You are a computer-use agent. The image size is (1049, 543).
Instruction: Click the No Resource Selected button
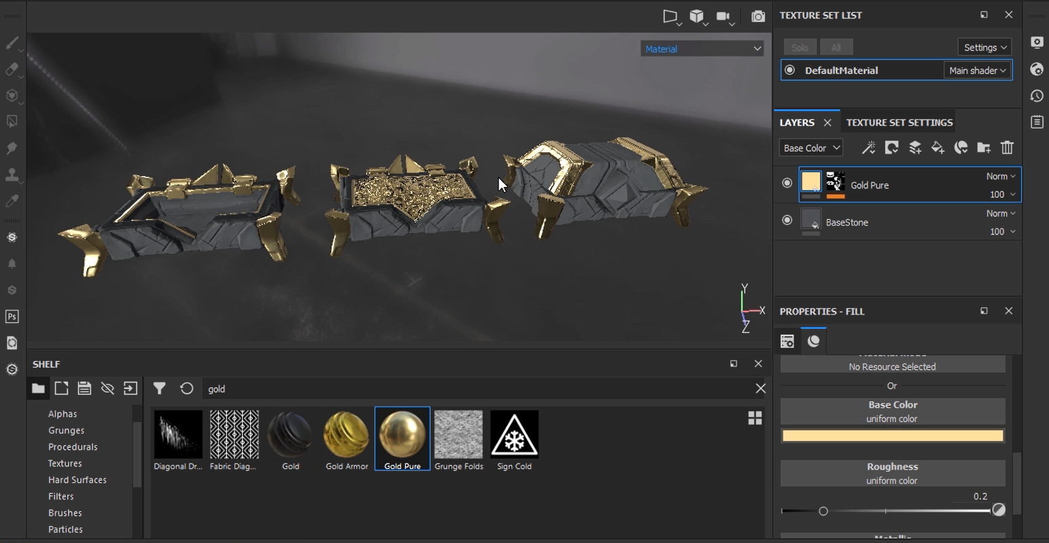tap(893, 366)
